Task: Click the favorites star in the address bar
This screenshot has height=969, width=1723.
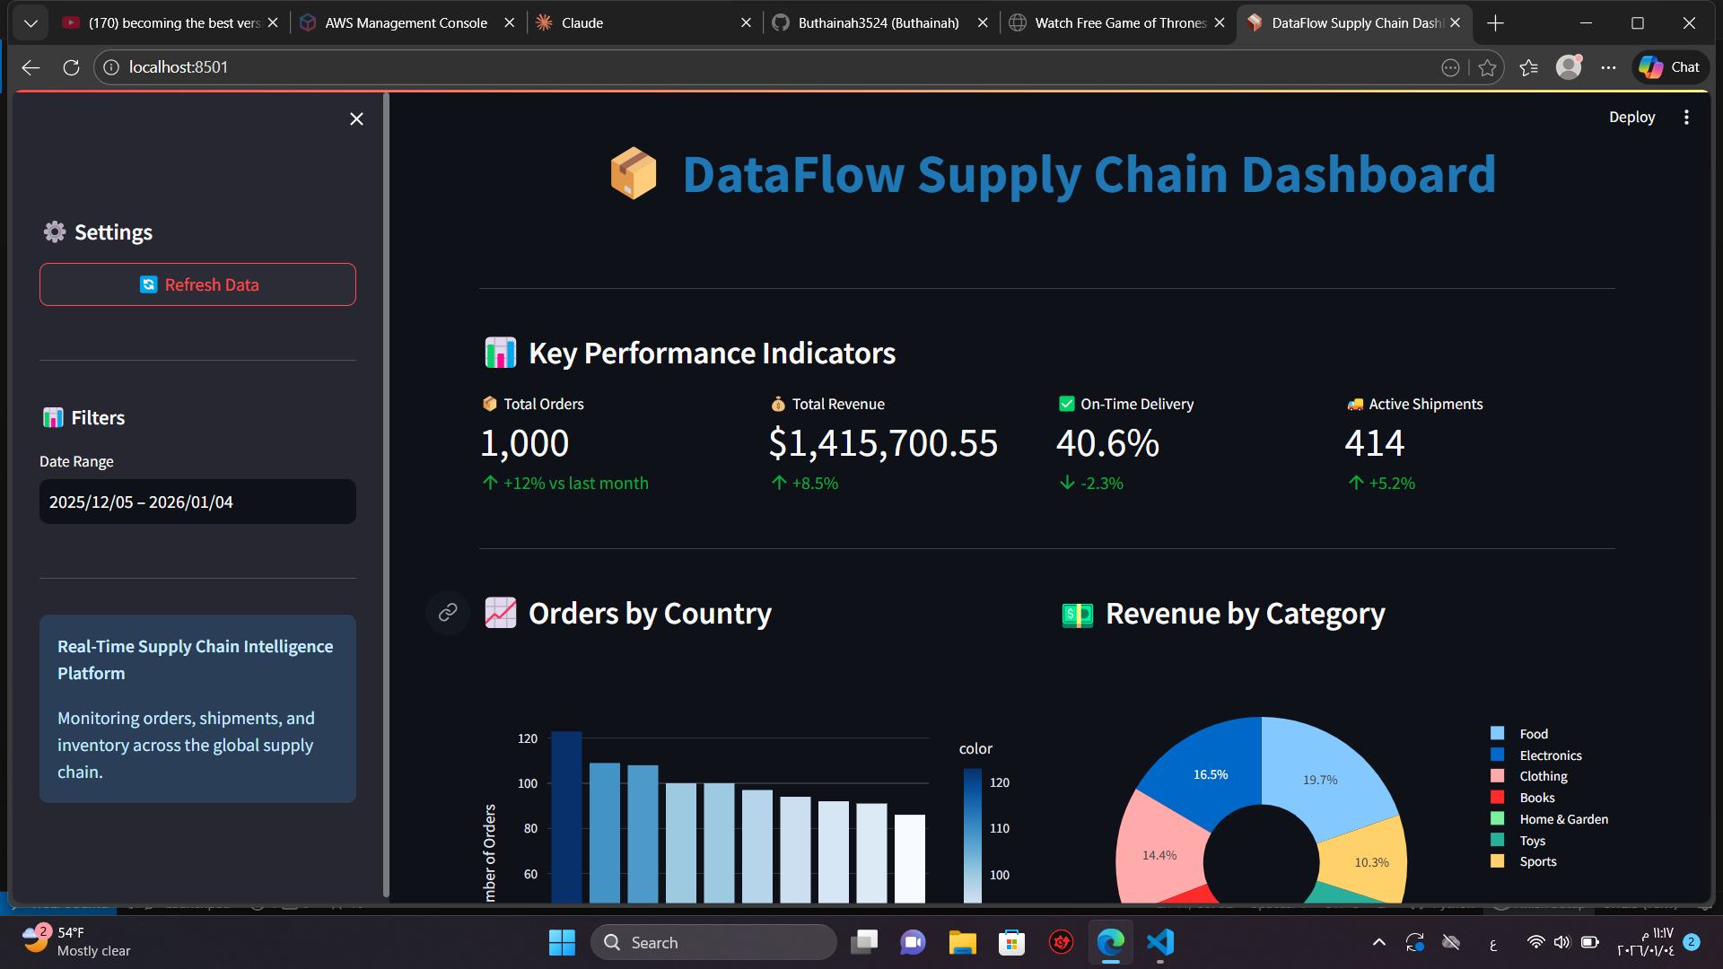Action: point(1488,67)
